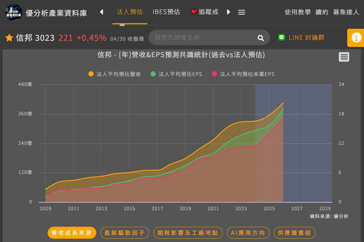Click the 續約 link
This screenshot has height=242, width=364.
coord(322,12)
